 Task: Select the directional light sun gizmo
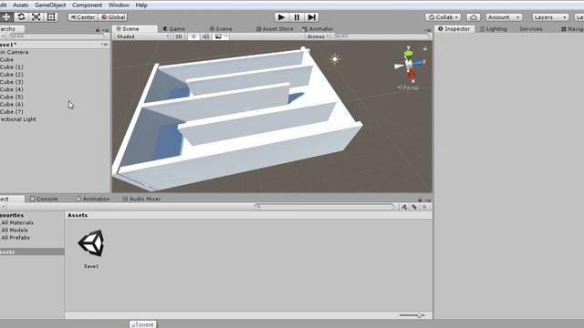335,59
